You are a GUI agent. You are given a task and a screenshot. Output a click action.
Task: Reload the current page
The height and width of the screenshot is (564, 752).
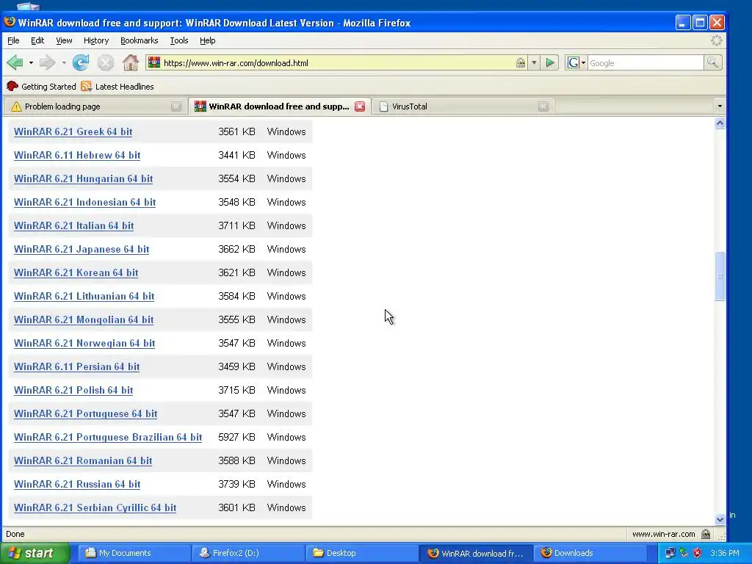[81, 62]
